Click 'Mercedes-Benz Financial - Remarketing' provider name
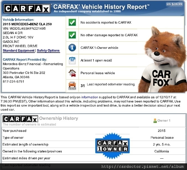 click(33, 64)
